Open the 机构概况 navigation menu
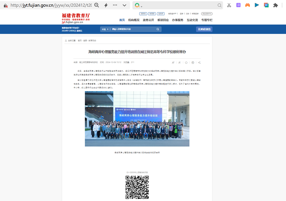Viewport: 286px width, 201px height. 134,20
